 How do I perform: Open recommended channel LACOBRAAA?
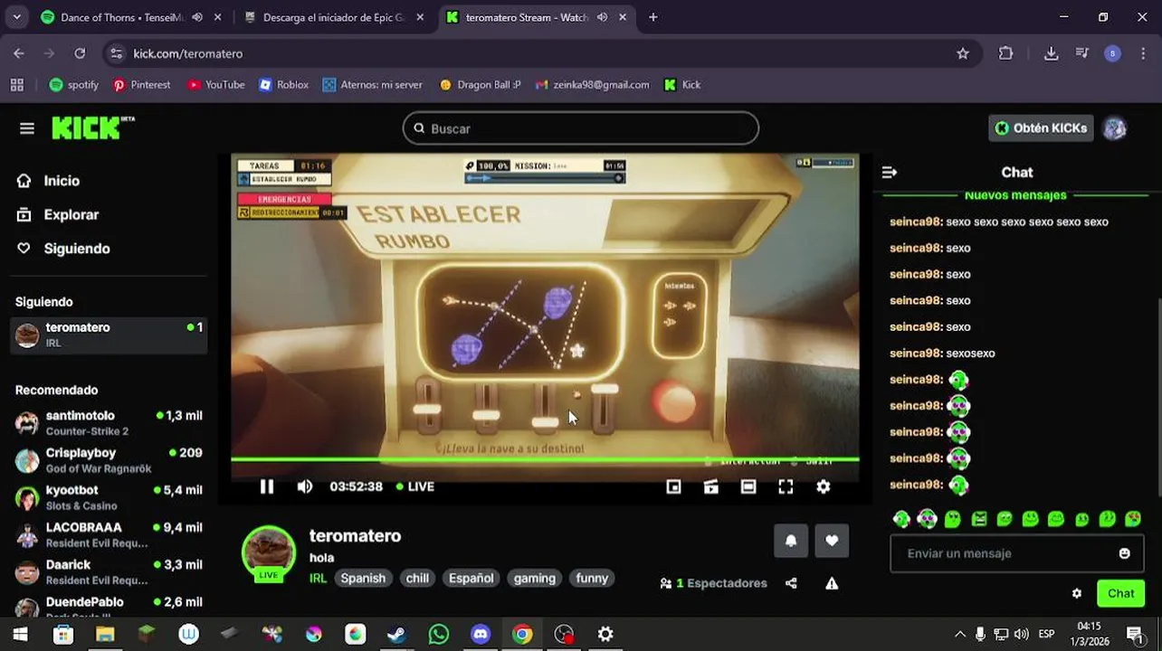109,534
